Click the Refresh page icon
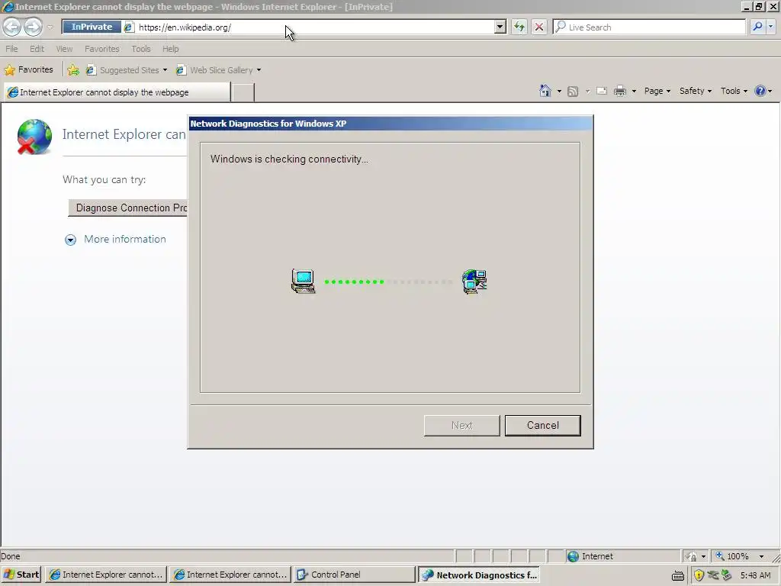This screenshot has width=781, height=586. pos(519,27)
